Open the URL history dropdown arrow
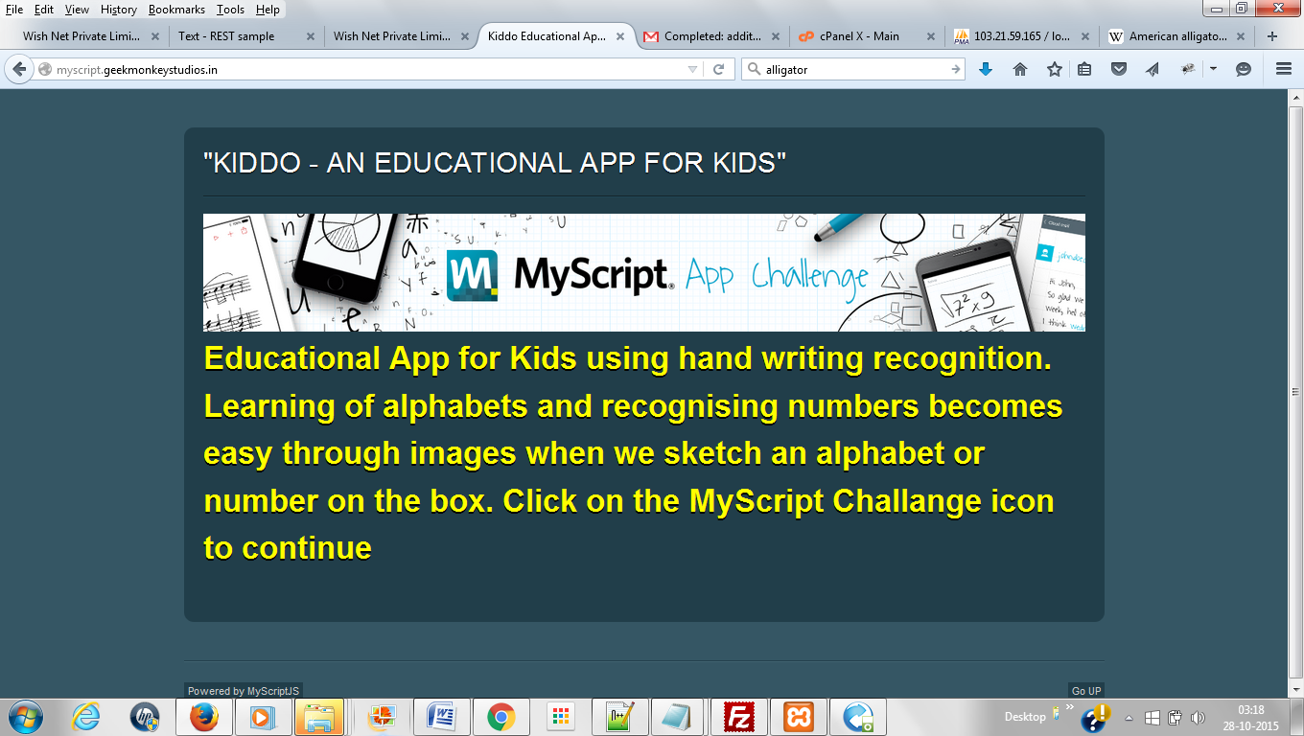Screen dimensions: 1304x736 [693, 69]
